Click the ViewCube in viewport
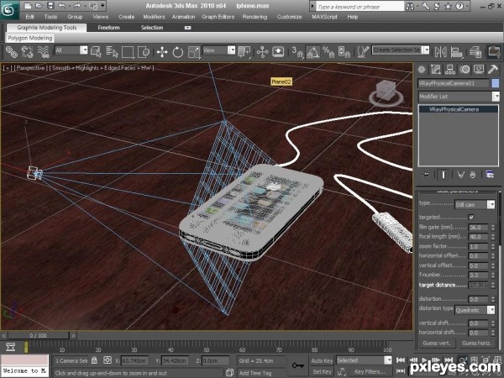 point(386,92)
